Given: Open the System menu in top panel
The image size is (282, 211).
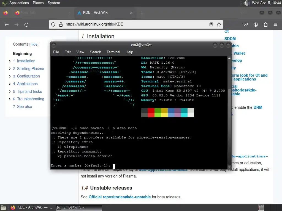Looking at the screenshot, I should click(x=54, y=3).
